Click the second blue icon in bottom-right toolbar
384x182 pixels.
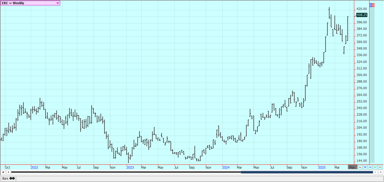(x=370, y=167)
